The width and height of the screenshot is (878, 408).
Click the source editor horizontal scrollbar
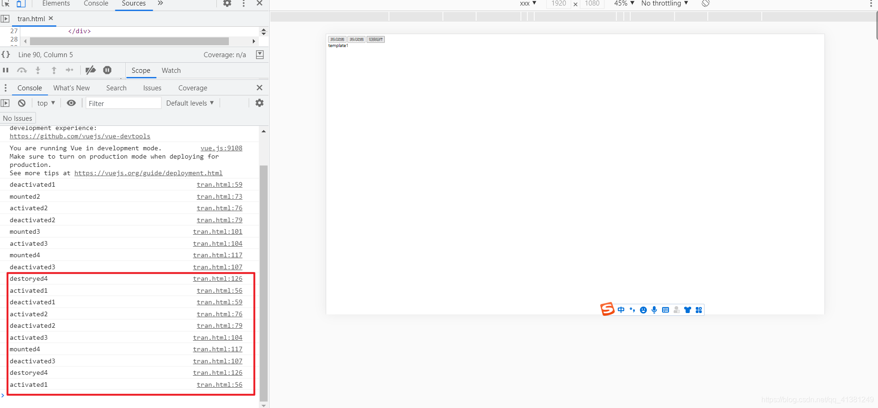tap(129, 41)
